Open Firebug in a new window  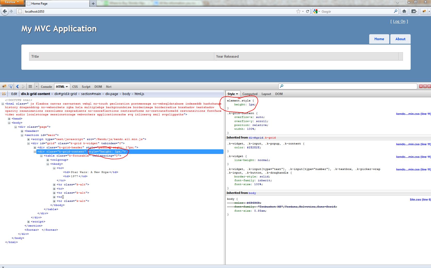click(x=425, y=86)
